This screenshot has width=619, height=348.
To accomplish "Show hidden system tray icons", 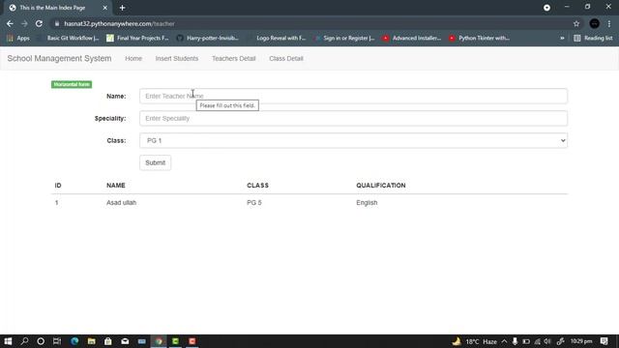I will 504,341.
